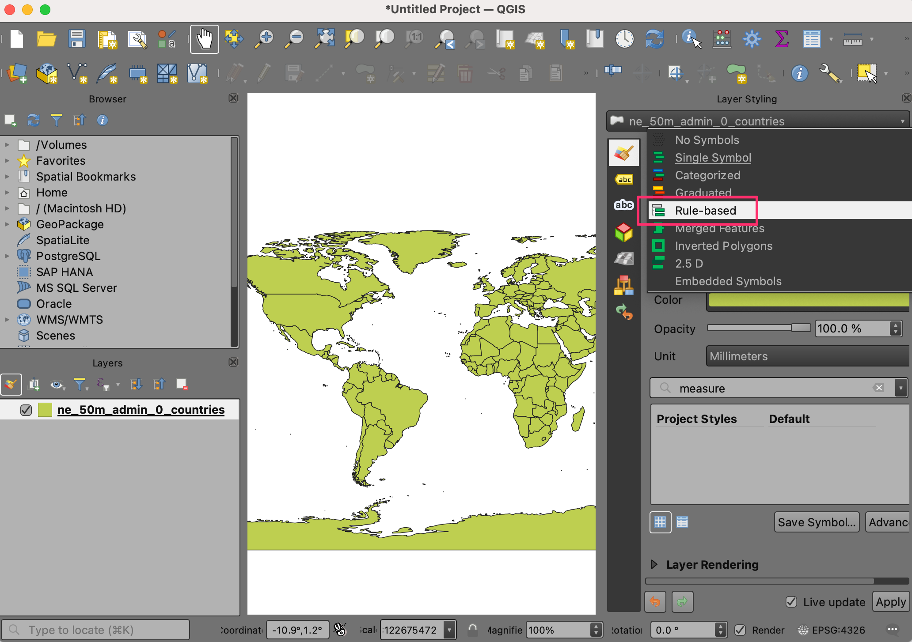This screenshot has width=912, height=642.
Task: Open the 3D View styling tab
Action: 623,232
